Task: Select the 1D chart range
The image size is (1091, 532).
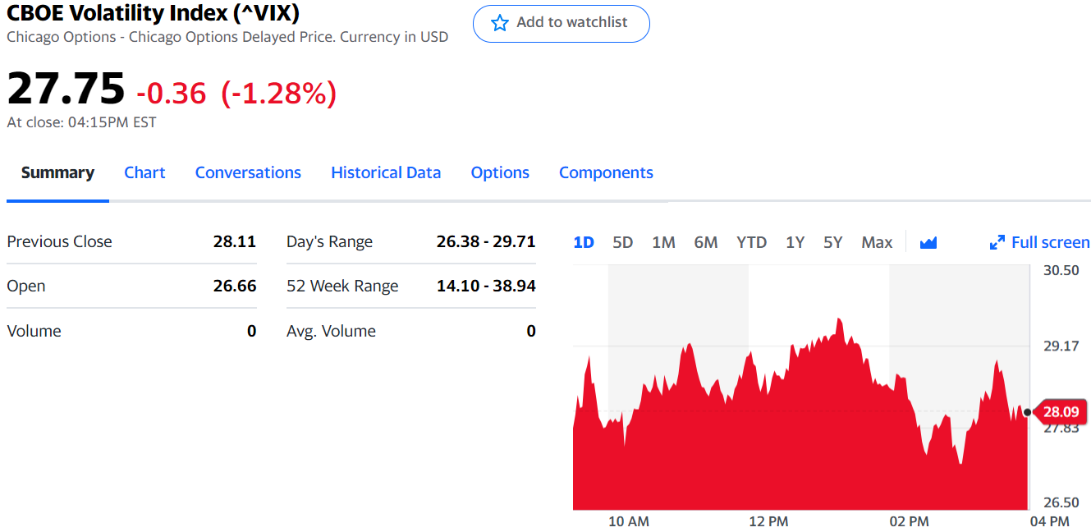Action: coord(584,242)
